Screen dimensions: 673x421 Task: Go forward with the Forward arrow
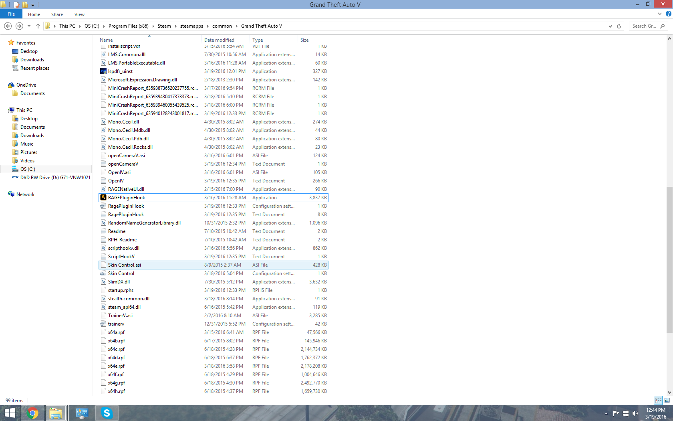[x=19, y=26]
